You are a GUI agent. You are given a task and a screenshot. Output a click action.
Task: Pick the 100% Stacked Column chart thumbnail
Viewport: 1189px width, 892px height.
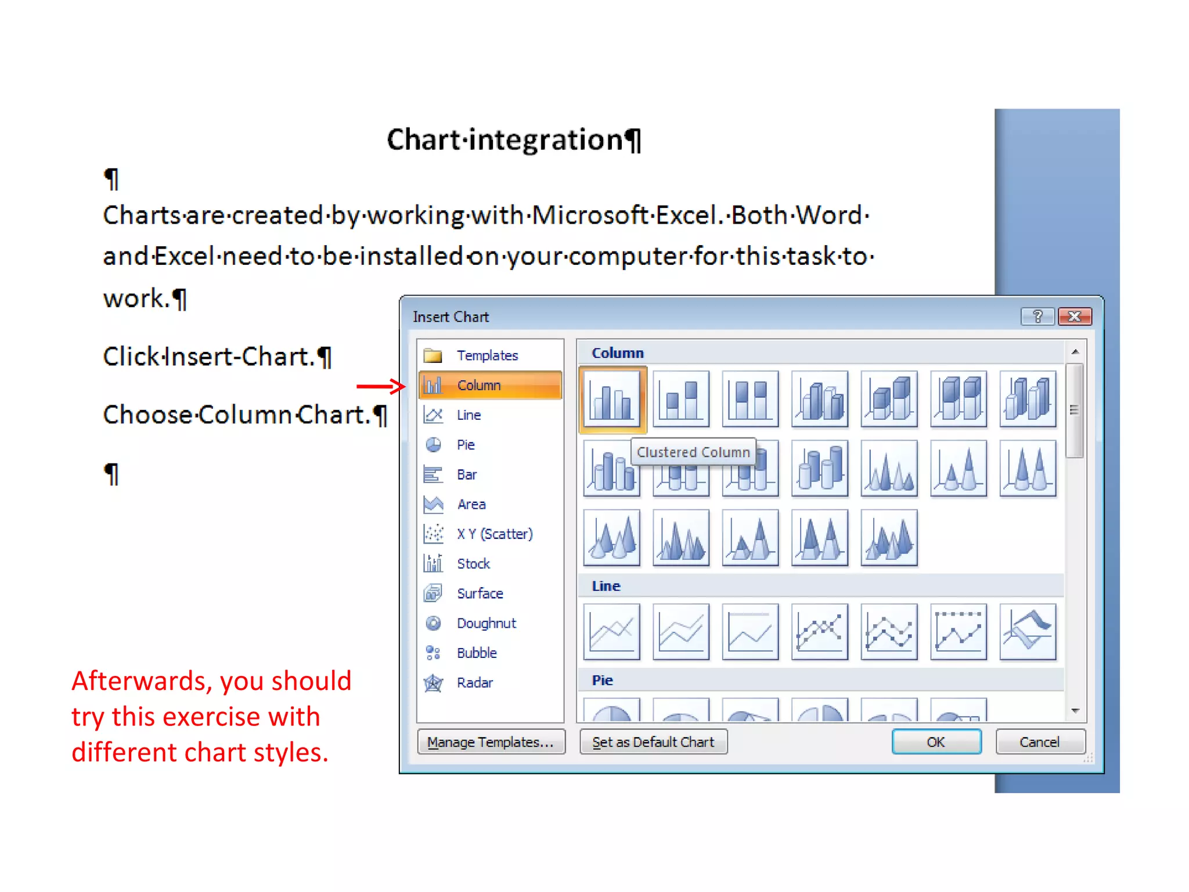click(750, 399)
